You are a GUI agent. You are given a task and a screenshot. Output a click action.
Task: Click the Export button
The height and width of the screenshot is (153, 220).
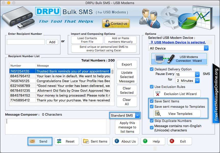127,64
